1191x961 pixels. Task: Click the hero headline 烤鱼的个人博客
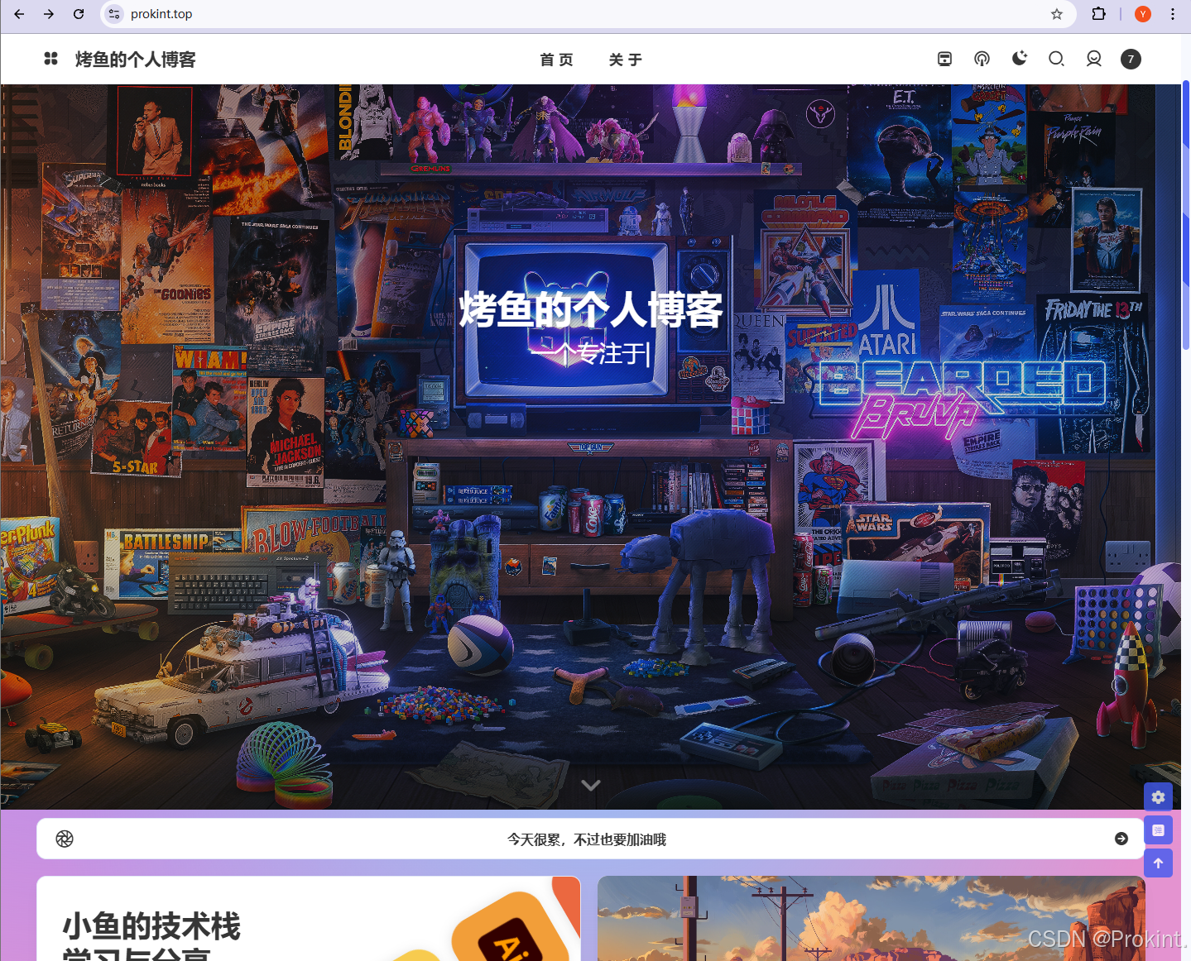click(591, 309)
